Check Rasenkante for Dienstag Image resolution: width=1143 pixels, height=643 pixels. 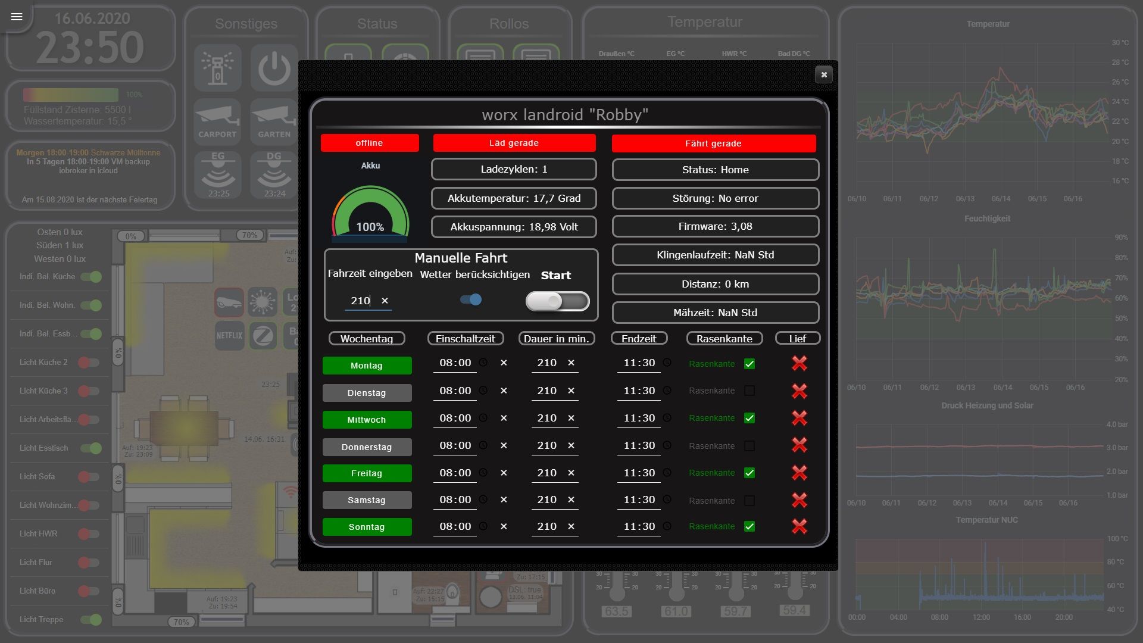[749, 391]
